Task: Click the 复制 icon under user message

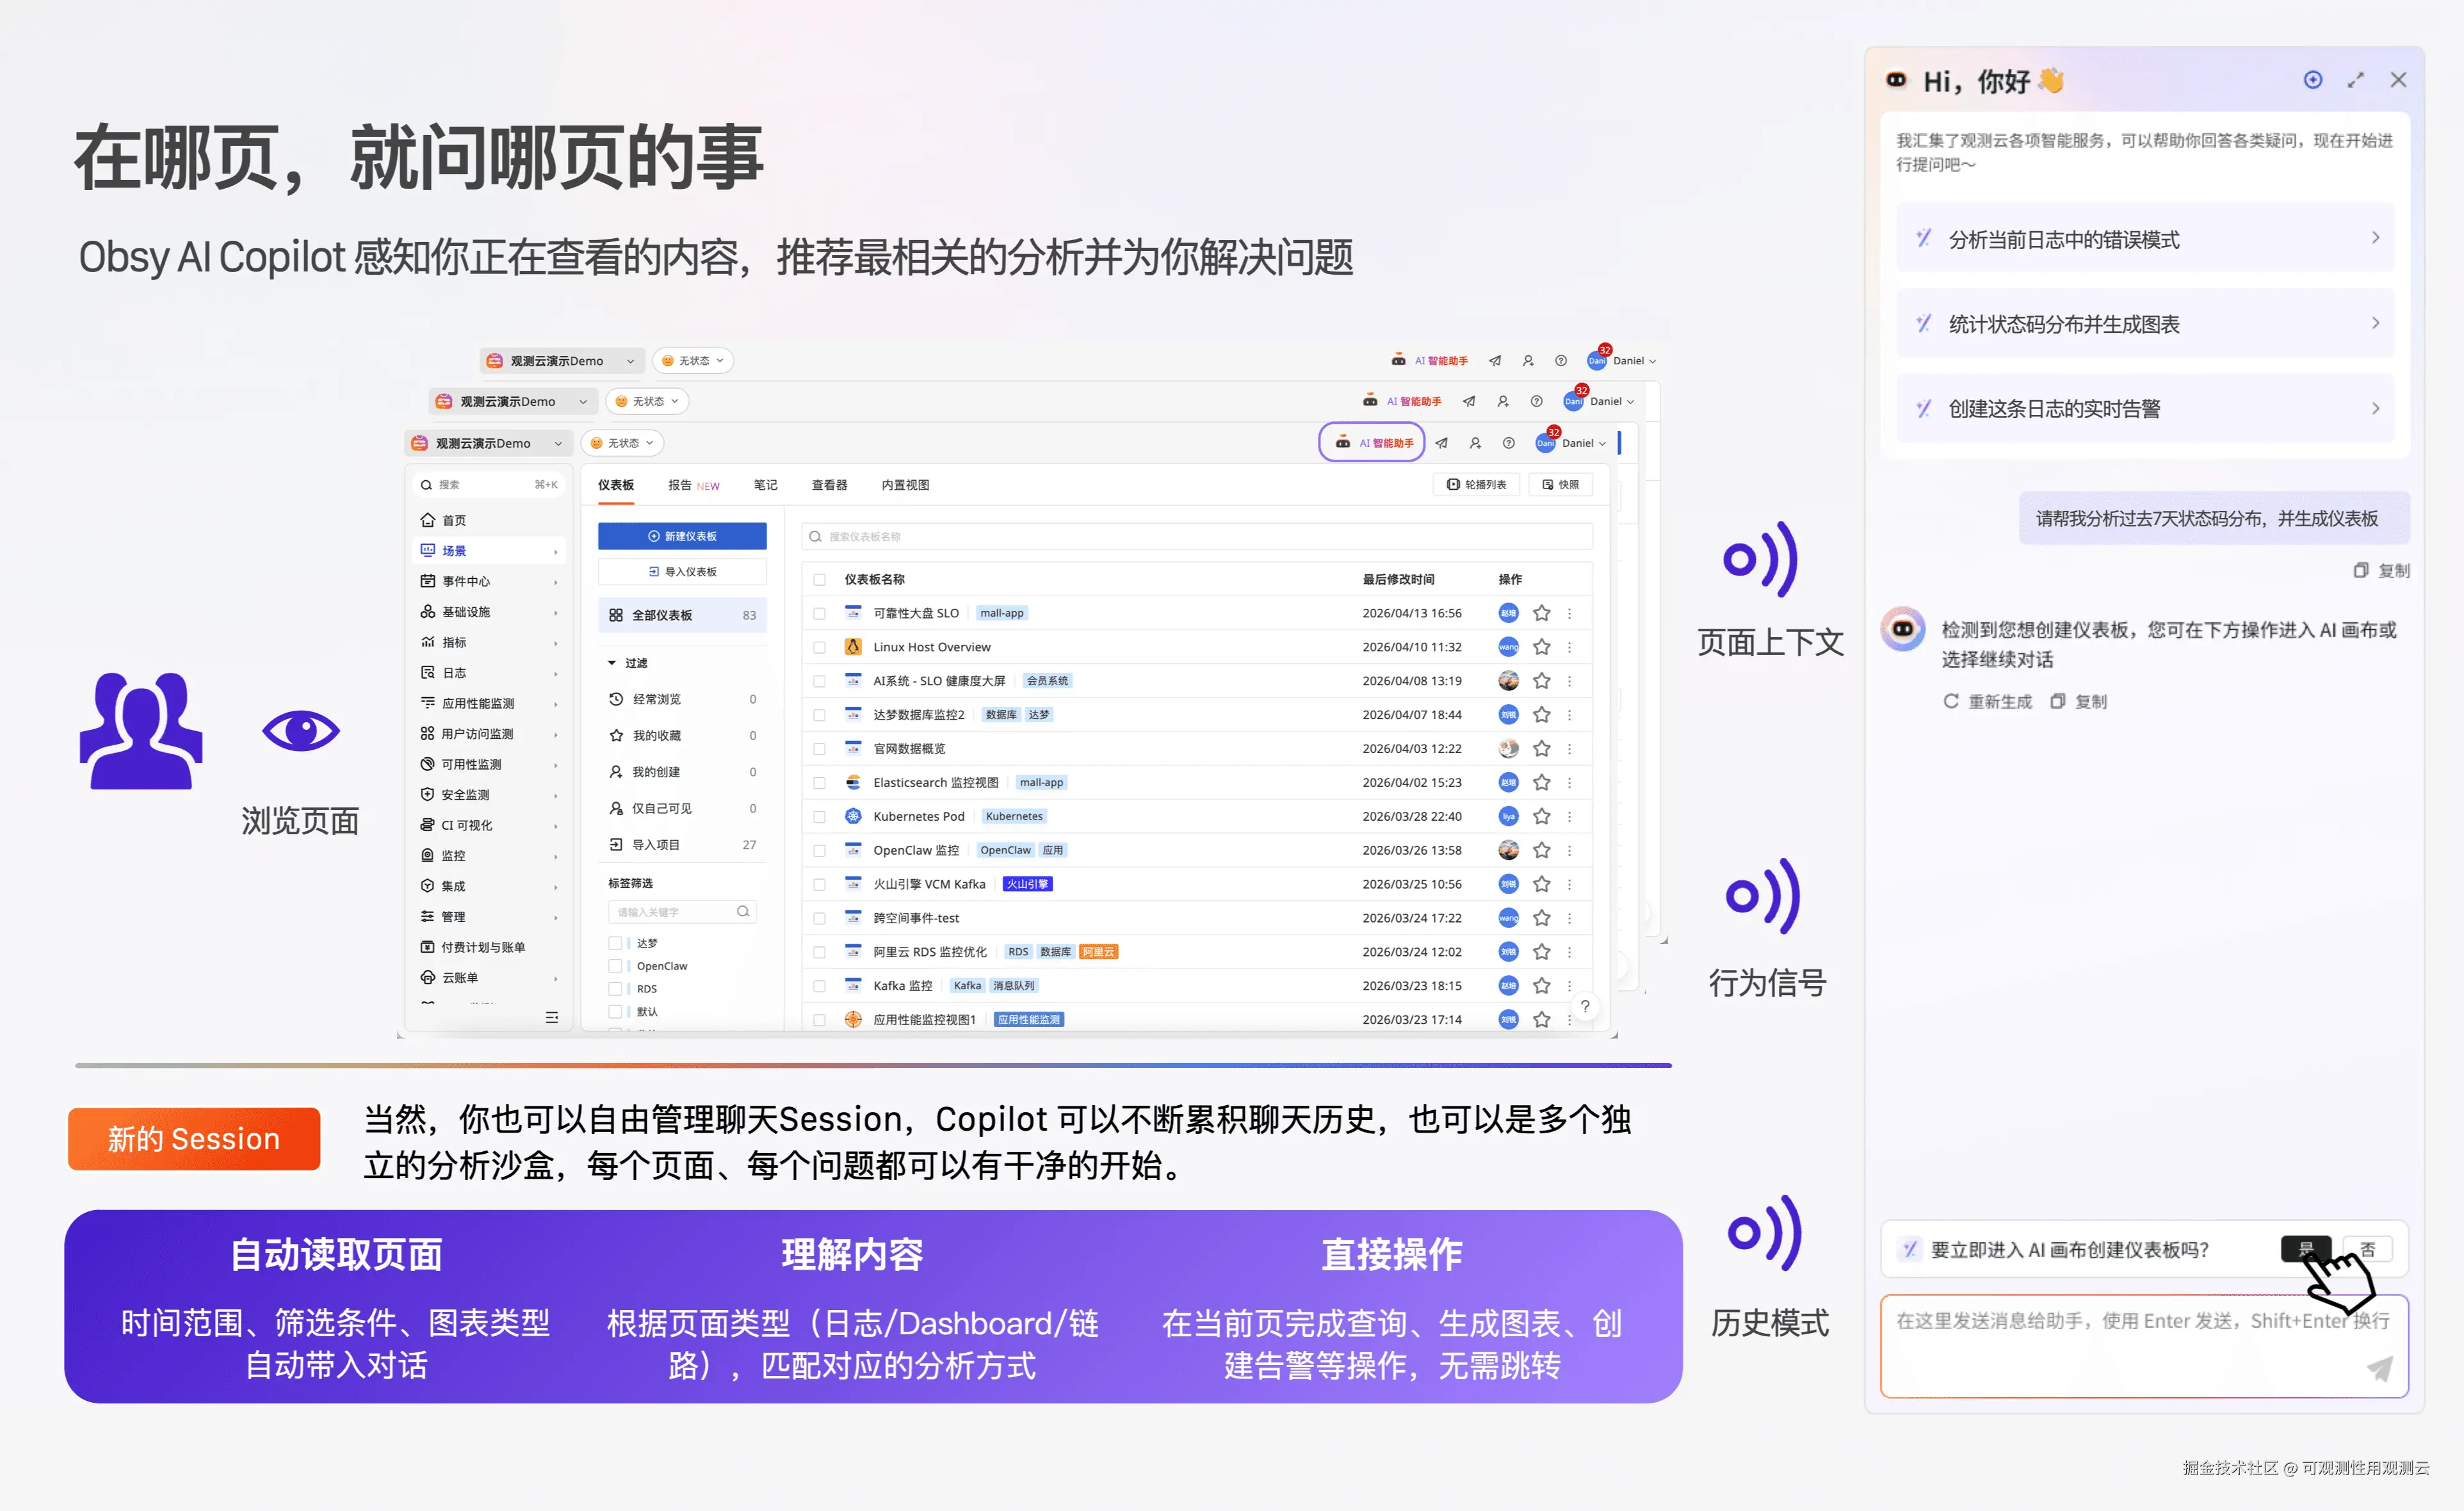Action: pyautogui.click(x=2361, y=570)
